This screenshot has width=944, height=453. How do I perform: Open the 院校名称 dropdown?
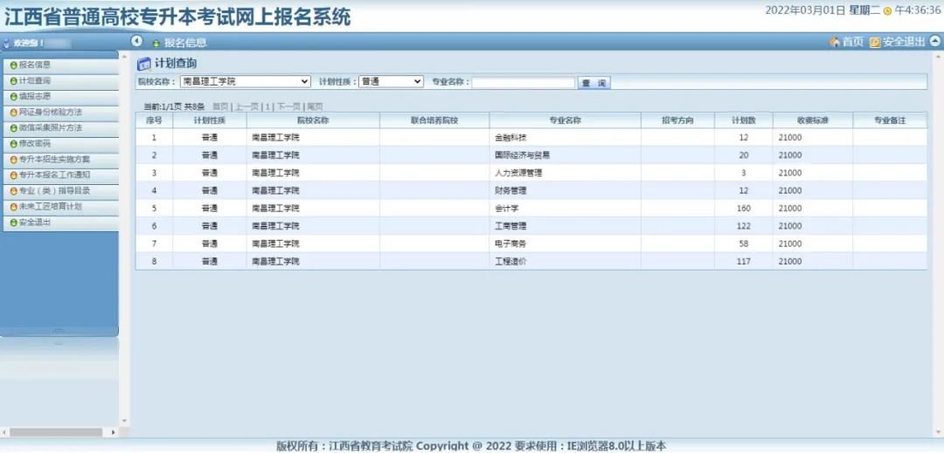(x=245, y=81)
